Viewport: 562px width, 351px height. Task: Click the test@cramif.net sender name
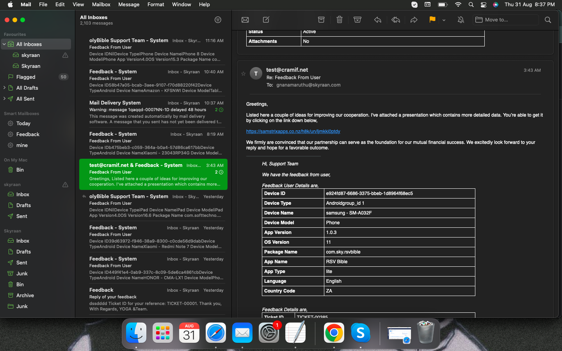pos(287,70)
